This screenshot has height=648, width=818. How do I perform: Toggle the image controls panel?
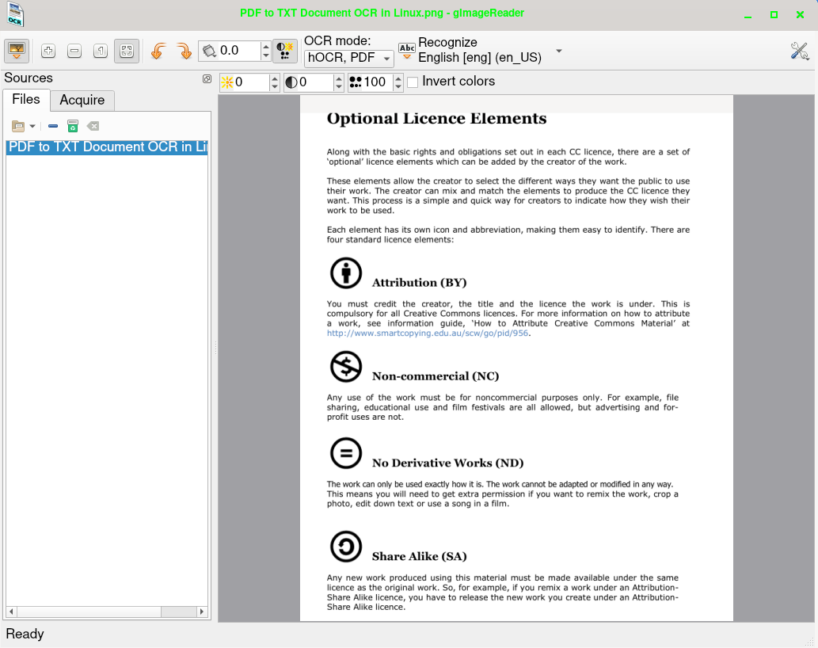(284, 51)
